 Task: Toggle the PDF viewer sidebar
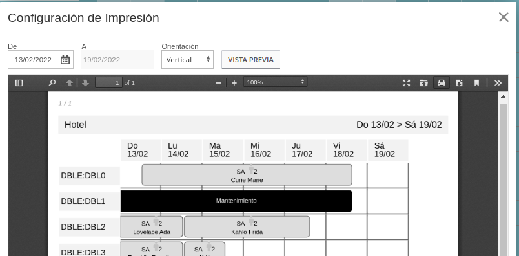[19, 83]
